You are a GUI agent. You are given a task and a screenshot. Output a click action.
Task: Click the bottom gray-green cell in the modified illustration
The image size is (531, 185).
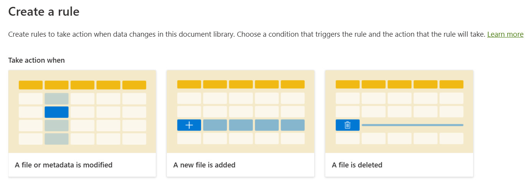(x=56, y=139)
